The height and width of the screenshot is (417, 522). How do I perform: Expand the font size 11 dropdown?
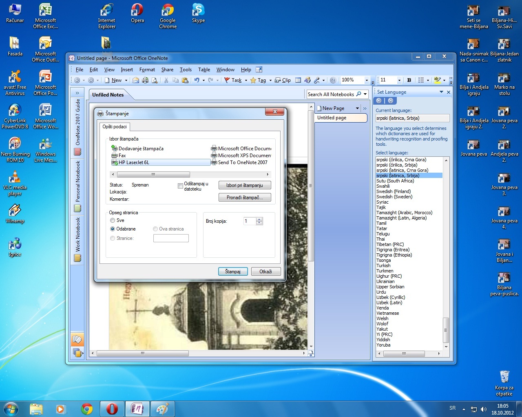(399, 80)
